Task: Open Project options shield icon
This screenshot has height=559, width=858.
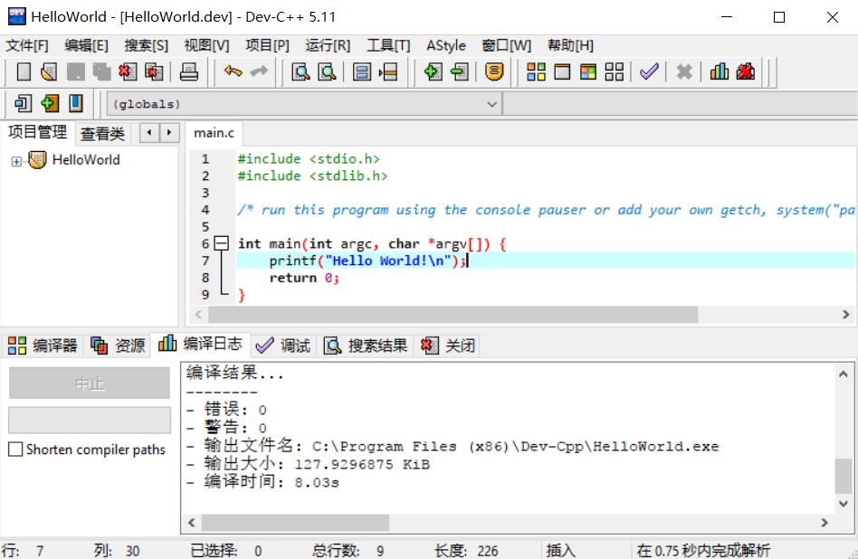Action: (x=494, y=71)
